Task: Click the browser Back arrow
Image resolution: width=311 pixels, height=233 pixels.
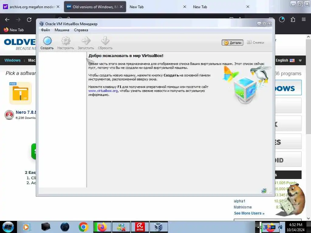Action: 7,20
